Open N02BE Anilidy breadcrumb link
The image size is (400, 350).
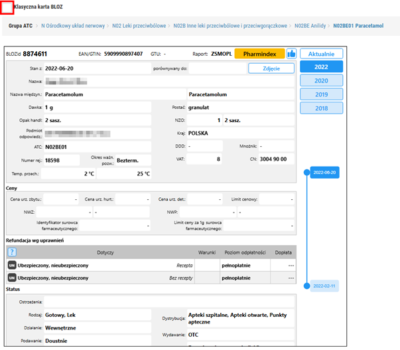click(x=310, y=27)
